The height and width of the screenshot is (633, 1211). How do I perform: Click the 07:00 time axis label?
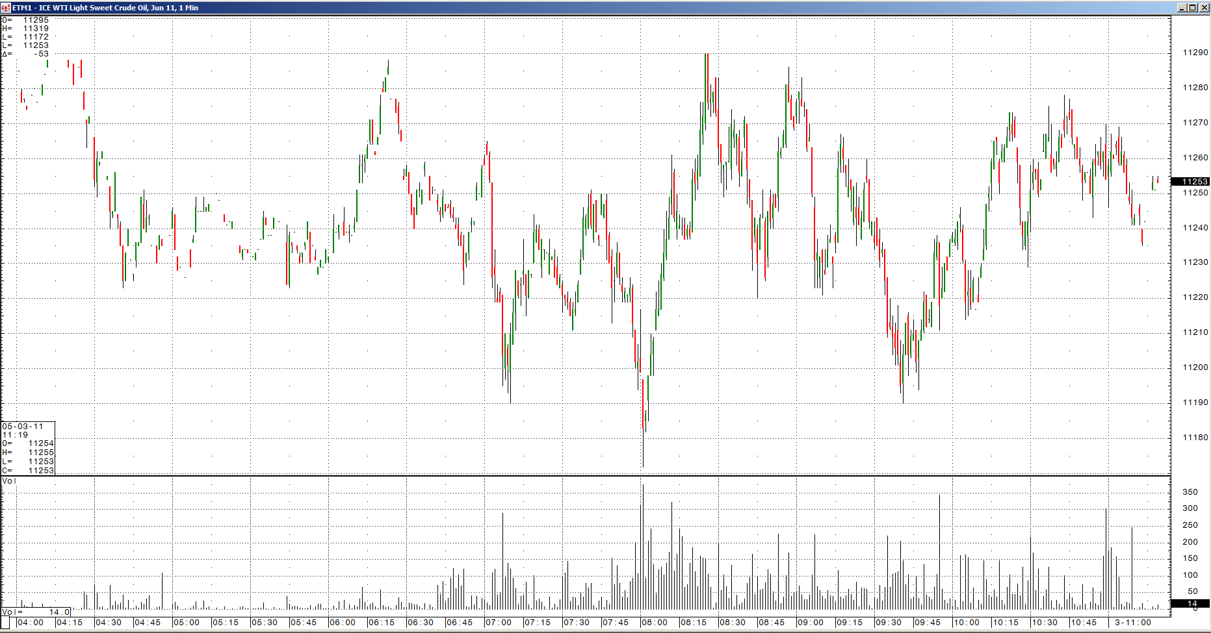coord(499,623)
